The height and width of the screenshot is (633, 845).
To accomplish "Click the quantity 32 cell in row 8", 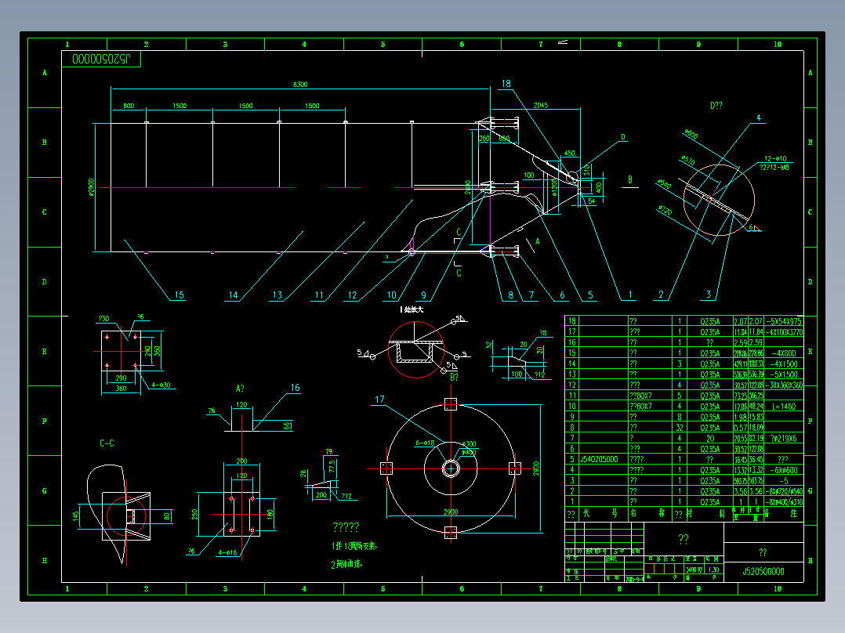I will coord(680,427).
